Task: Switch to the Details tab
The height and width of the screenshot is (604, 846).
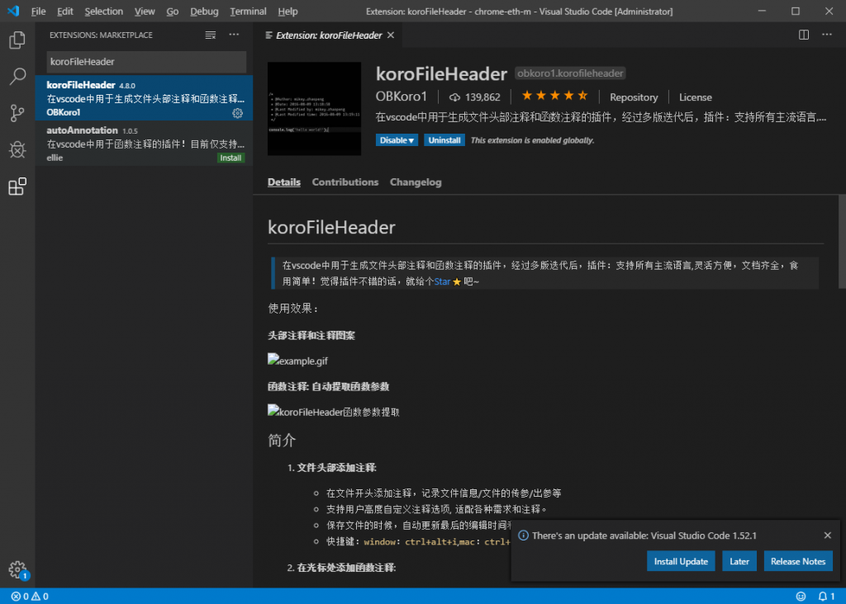Action: point(284,182)
